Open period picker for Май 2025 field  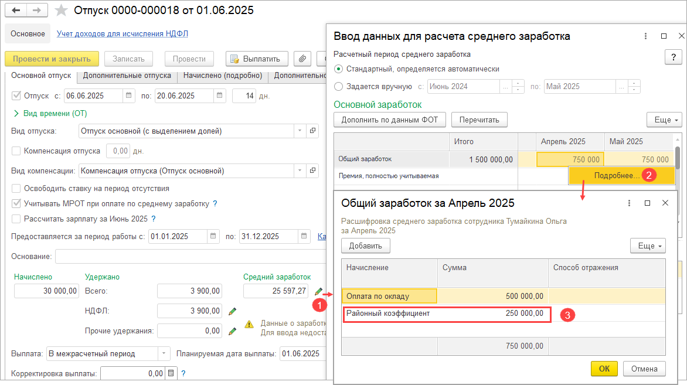622,87
